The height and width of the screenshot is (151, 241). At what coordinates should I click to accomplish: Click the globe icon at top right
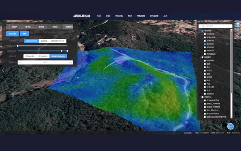tap(238, 30)
